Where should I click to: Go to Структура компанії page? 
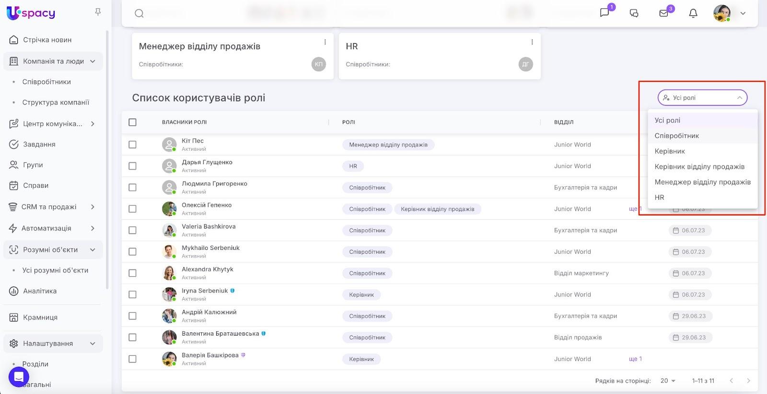pos(56,102)
